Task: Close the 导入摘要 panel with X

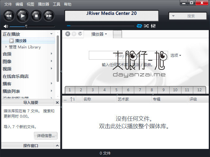Action: coord(57,103)
